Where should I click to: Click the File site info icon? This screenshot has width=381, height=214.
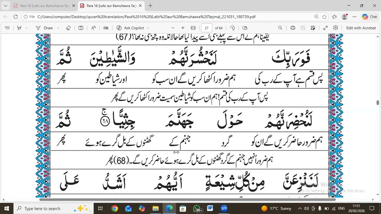(29, 17)
